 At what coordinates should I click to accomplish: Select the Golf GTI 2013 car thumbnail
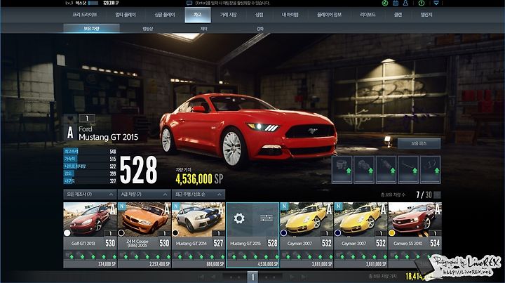[x=90, y=219]
